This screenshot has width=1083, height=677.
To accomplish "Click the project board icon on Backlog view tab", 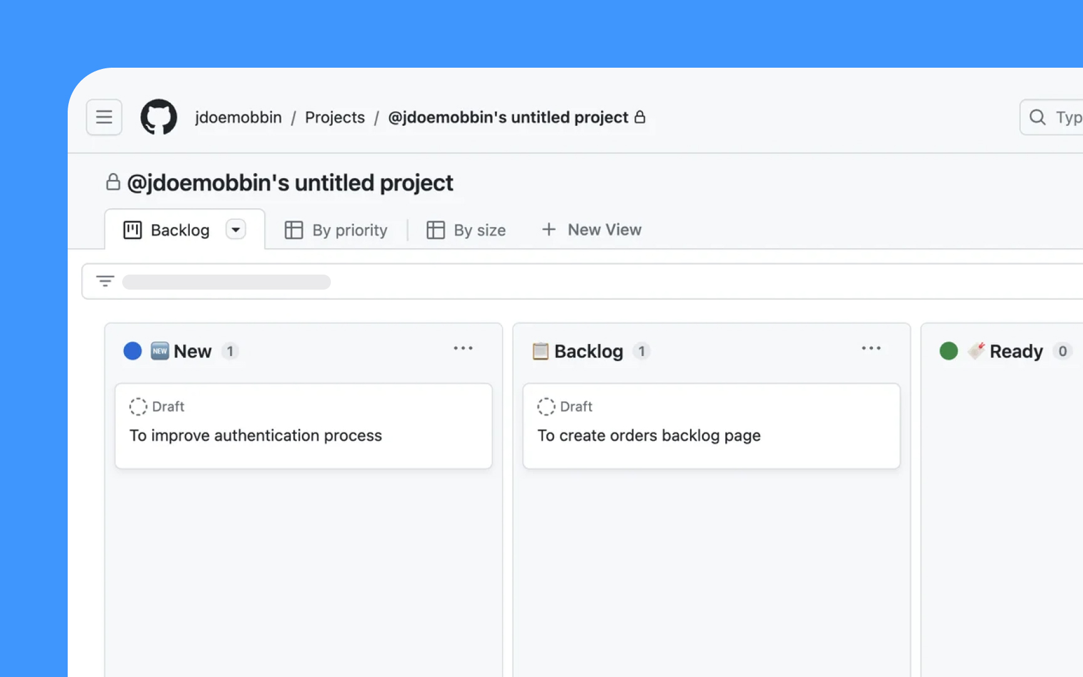I will (x=132, y=229).
